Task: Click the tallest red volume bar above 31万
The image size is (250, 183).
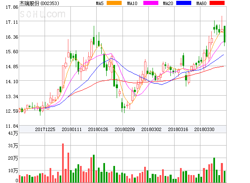Action: coord(63,163)
